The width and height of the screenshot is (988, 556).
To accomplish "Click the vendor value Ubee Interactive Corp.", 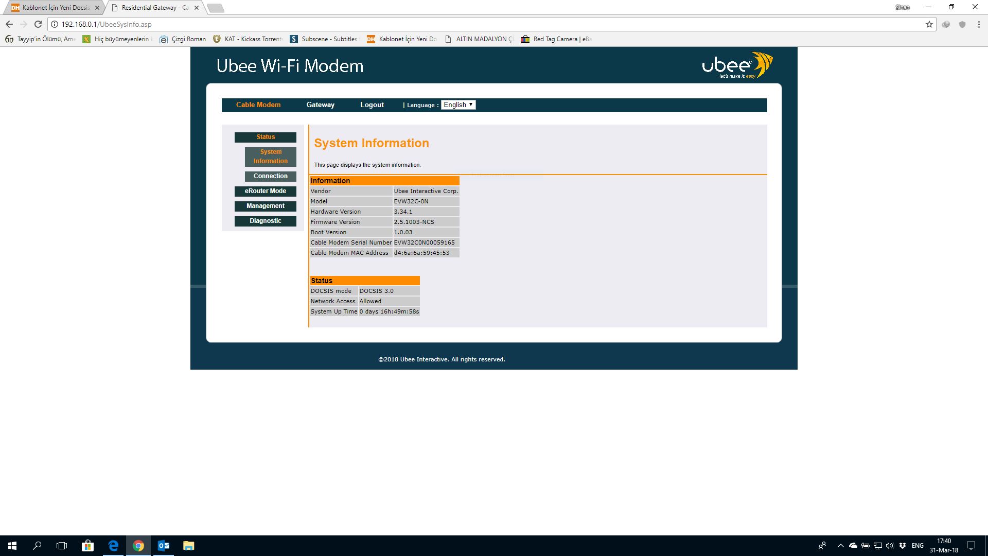I will [426, 191].
